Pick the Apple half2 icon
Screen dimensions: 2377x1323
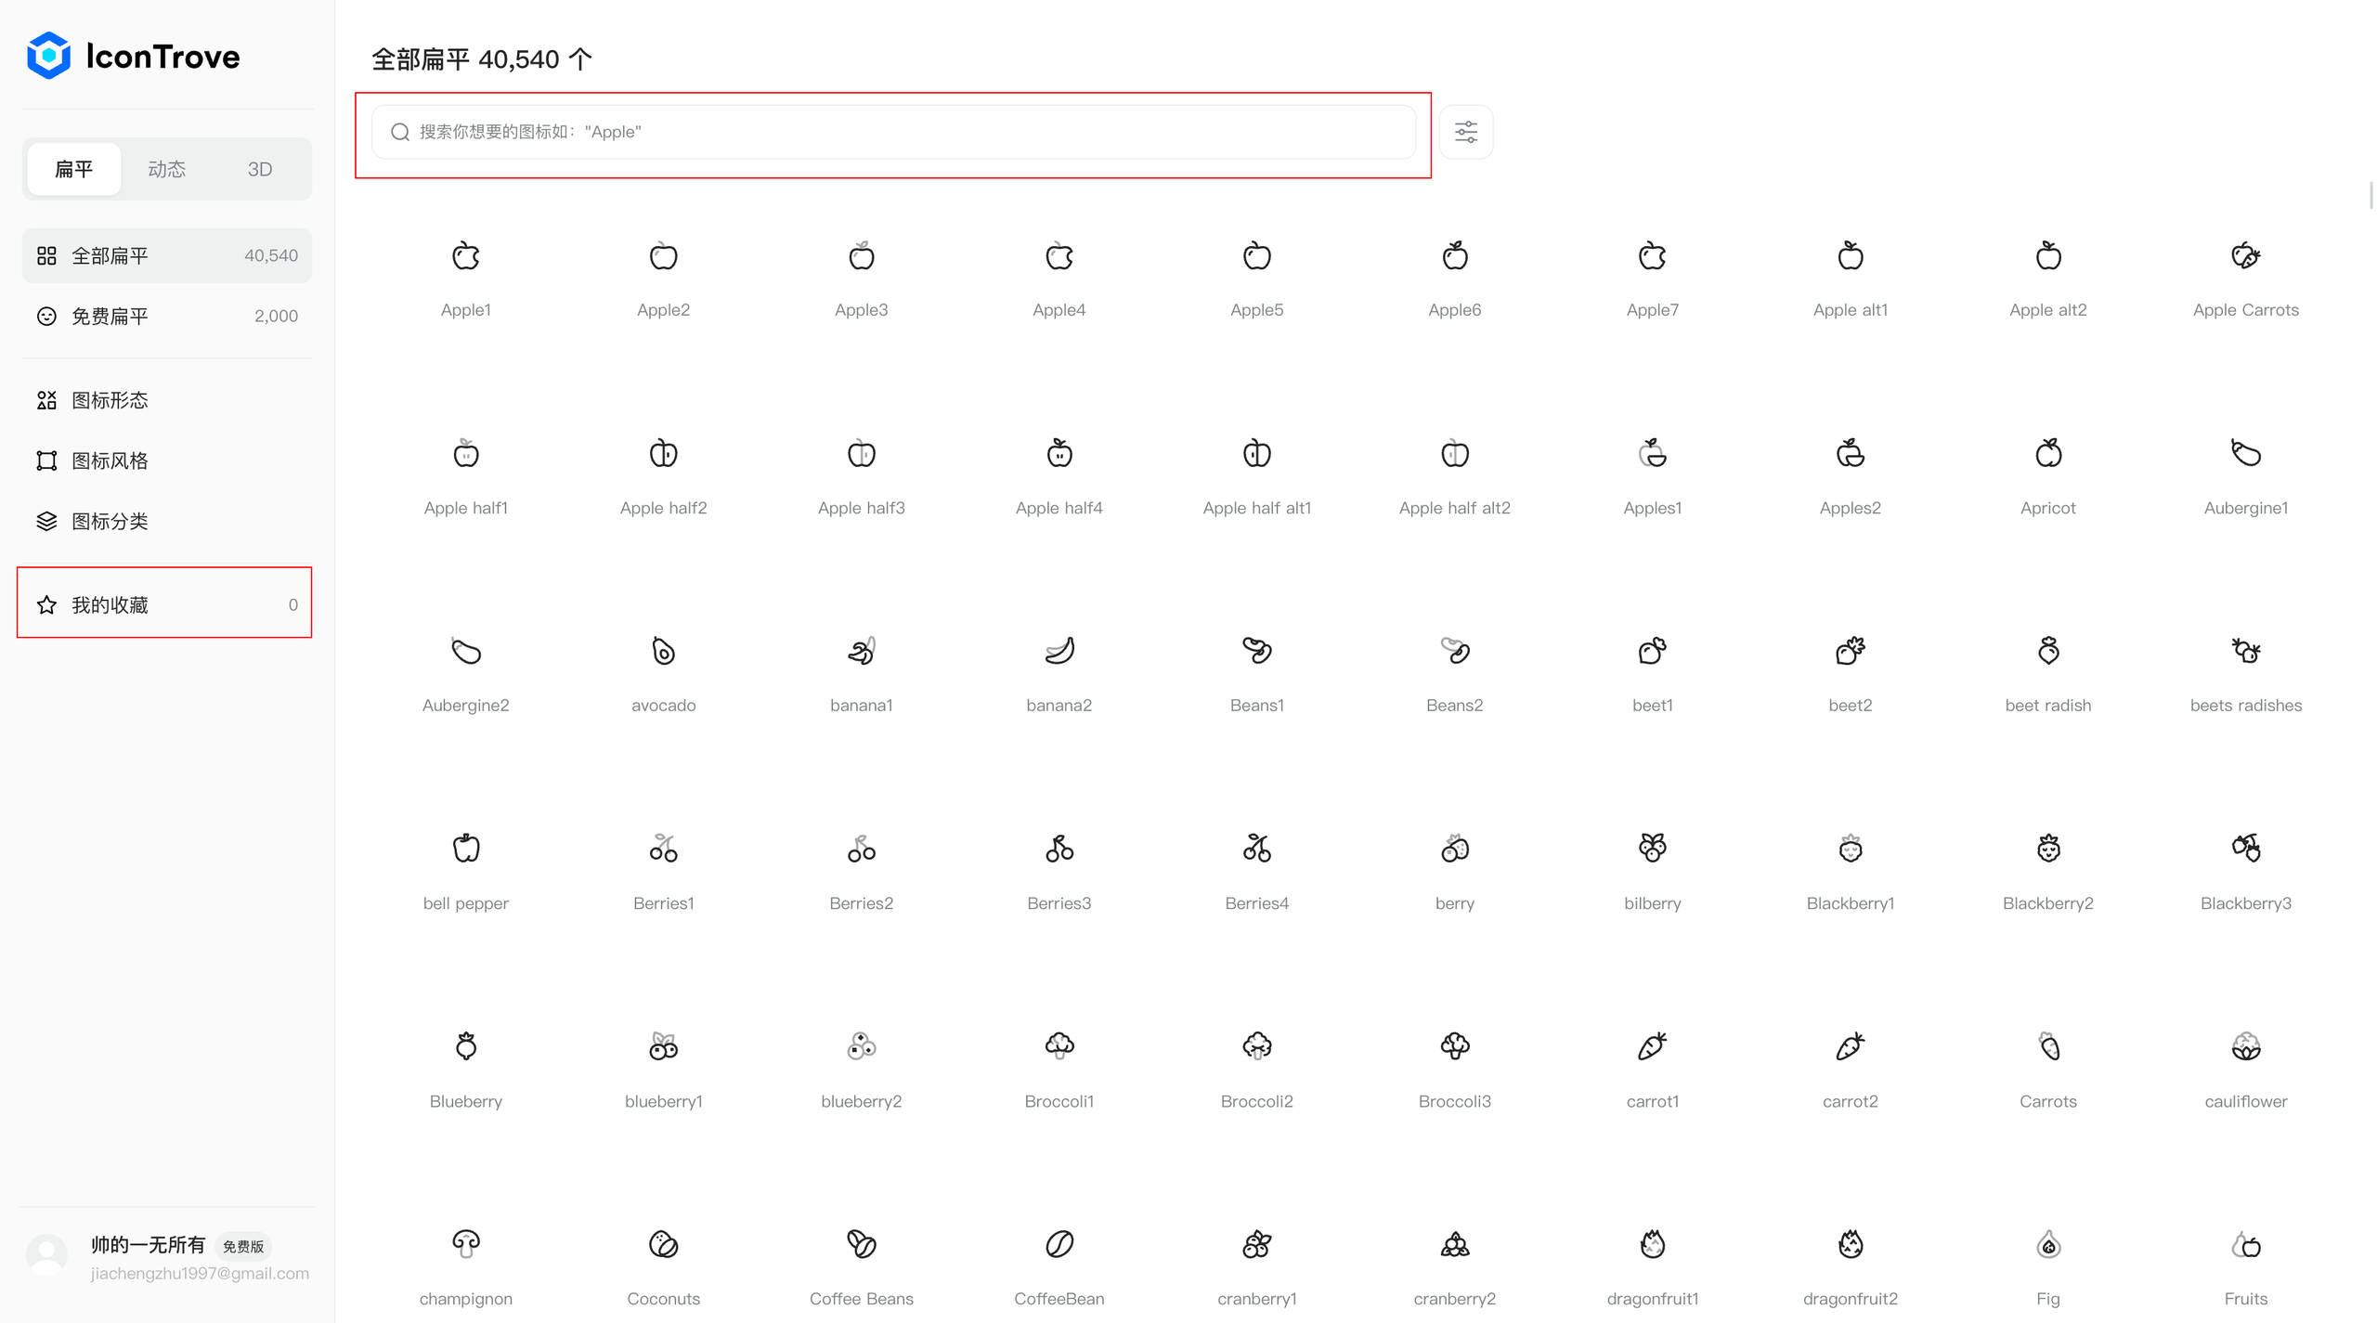click(664, 453)
